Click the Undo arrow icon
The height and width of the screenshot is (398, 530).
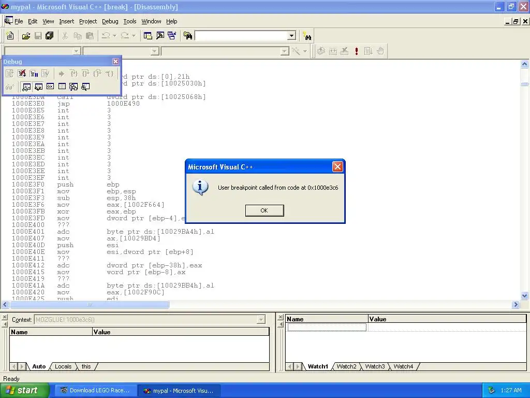click(106, 36)
